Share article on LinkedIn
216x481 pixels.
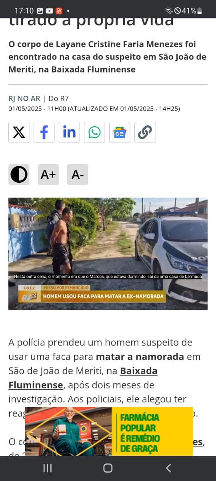tap(69, 132)
